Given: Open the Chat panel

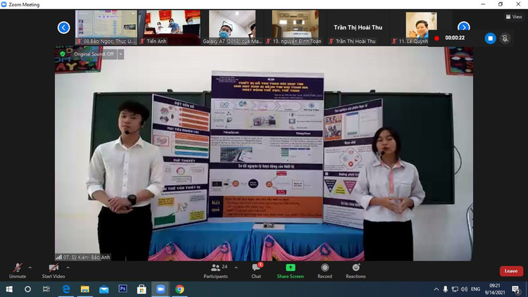Looking at the screenshot, I should pos(256,269).
